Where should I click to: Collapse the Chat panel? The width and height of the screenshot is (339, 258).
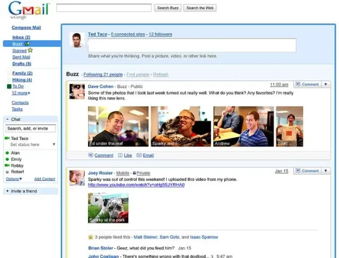(7, 119)
